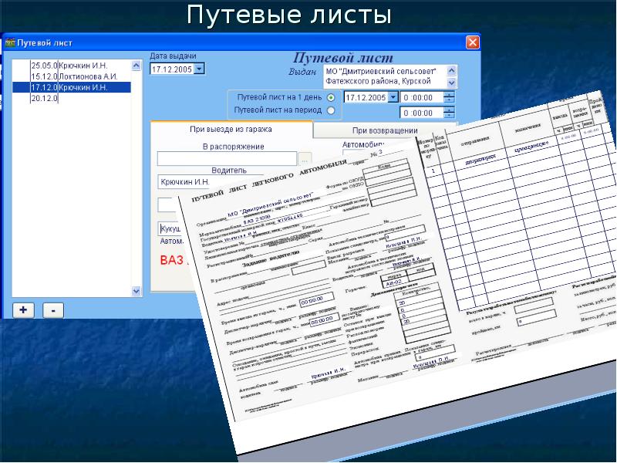Select Путевой лист на 1 день option
Viewport: 617px width, 463px height.
(x=331, y=97)
